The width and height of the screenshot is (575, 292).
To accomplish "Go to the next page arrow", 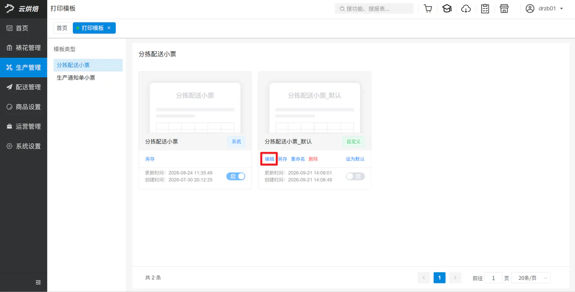I will tap(455, 278).
